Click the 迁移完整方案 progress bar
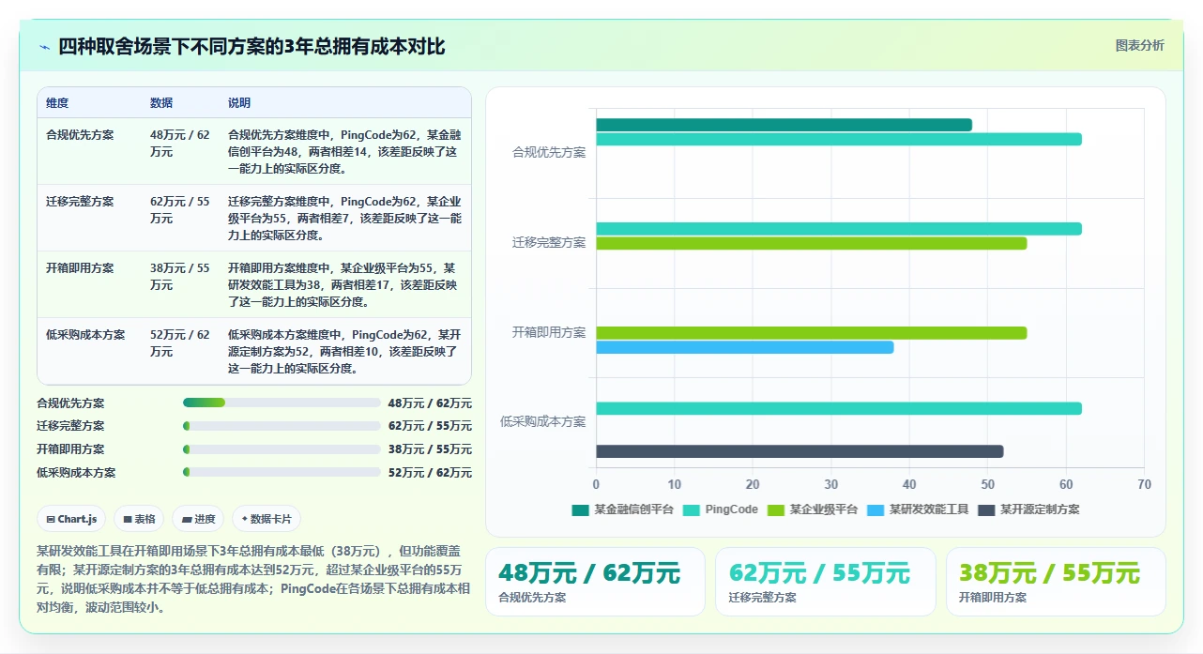 coord(282,426)
